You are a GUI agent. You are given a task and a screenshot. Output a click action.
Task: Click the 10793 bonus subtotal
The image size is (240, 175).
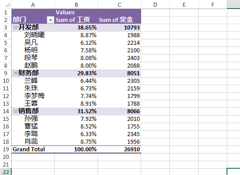(120, 27)
